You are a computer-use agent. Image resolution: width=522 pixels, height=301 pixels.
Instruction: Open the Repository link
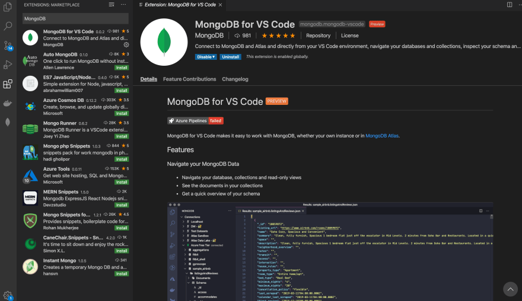coord(319,36)
